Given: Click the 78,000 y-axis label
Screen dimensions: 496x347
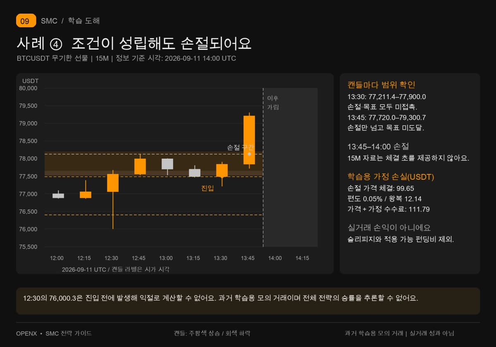Looking at the screenshot, I should [29, 159].
